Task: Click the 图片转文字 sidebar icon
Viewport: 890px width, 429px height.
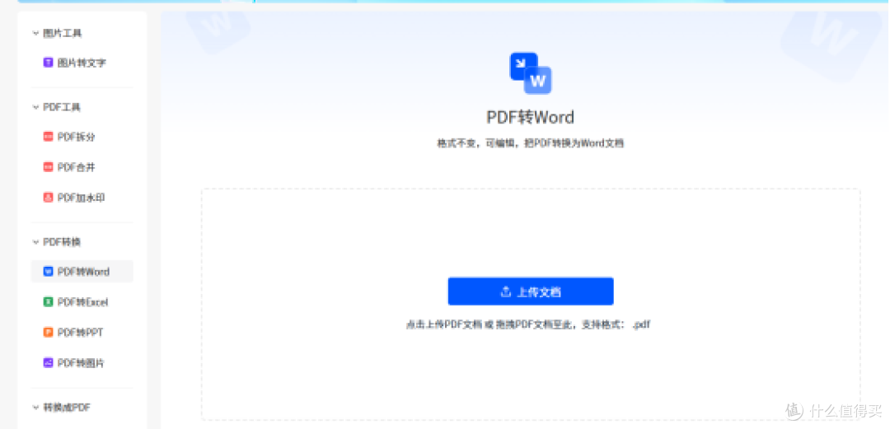Action: [49, 63]
